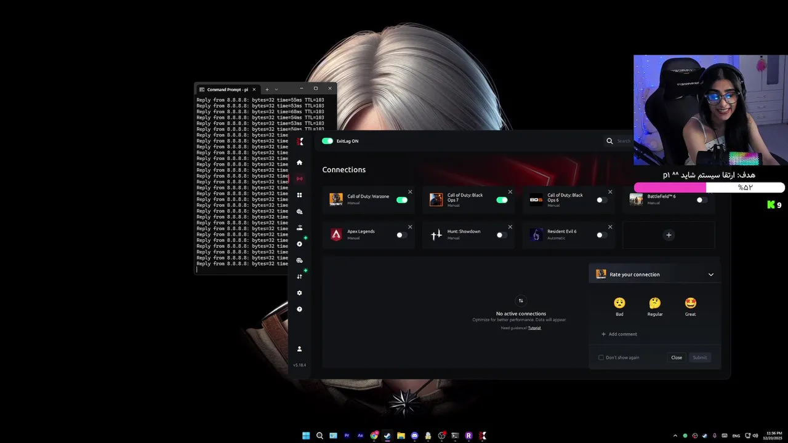
Task: Rate connection with the Bad emoji
Action: tap(619, 303)
